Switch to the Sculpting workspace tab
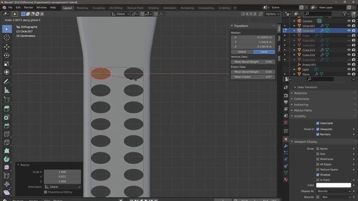Viewport: 358px width, 201px height. coord(98,8)
